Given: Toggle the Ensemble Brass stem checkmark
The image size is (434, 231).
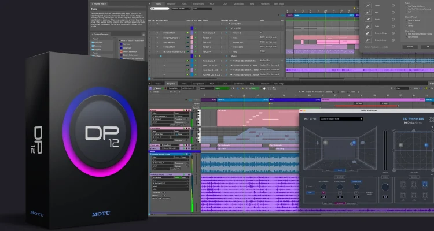Looking at the screenshot, I should pyautogui.click(x=393, y=40).
